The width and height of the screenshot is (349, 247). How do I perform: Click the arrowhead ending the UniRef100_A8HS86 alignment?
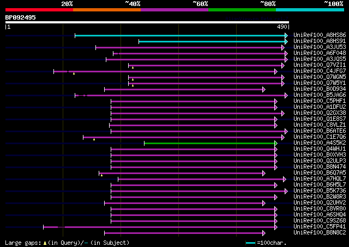[x=286, y=35]
